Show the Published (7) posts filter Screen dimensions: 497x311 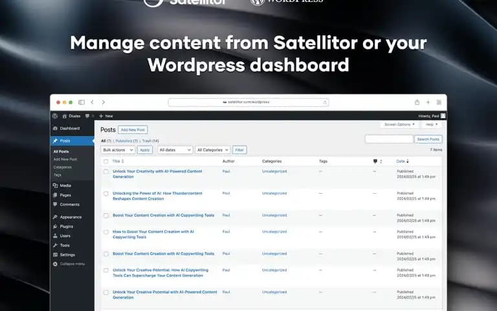coord(126,141)
